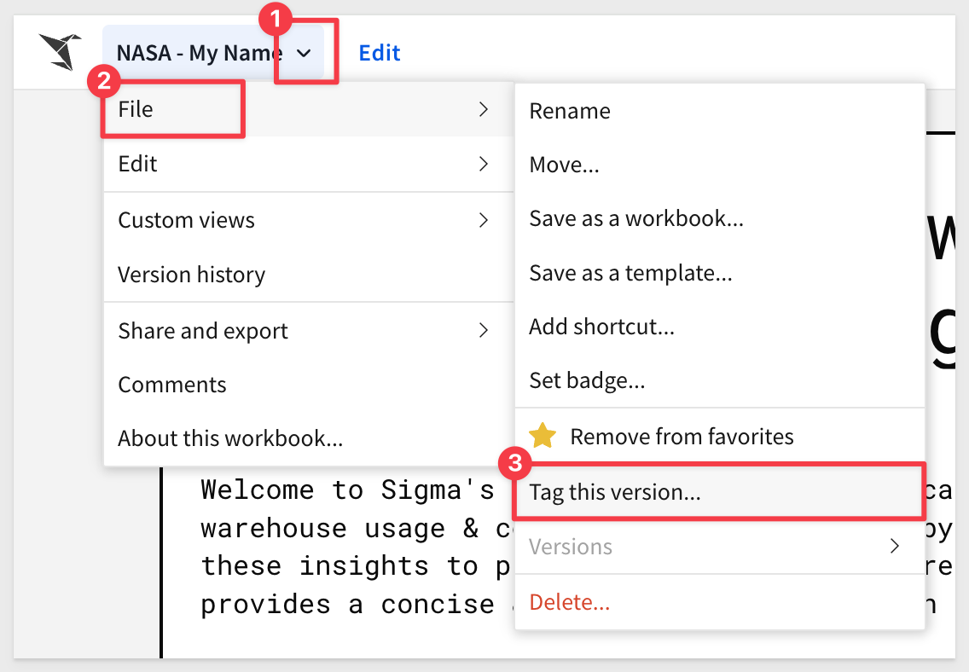Click the red Delete... option
Image resolution: width=969 pixels, height=672 pixels.
[569, 603]
